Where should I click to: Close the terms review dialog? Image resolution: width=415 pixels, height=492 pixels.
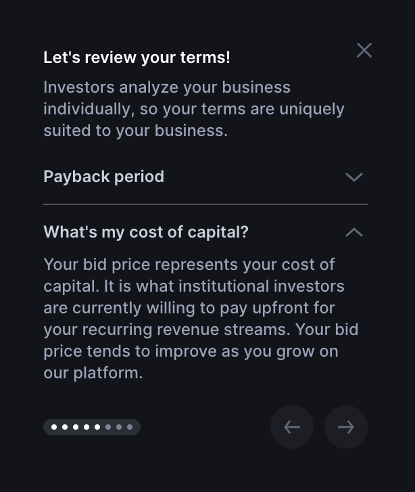(x=364, y=50)
